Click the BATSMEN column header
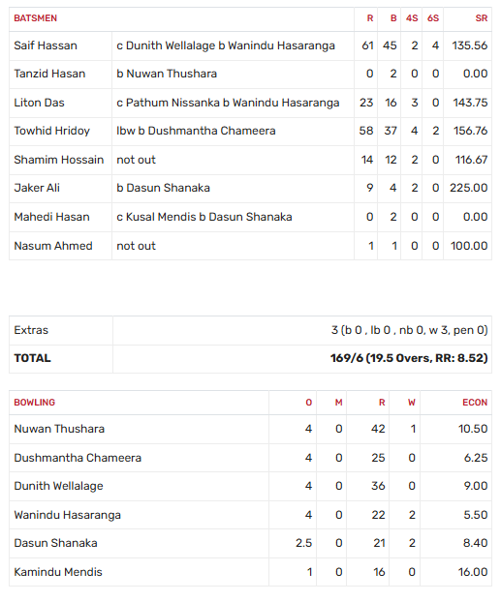501x602 pixels. [36, 18]
